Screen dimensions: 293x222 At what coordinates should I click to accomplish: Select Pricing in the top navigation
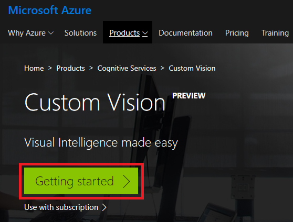pyautogui.click(x=237, y=33)
